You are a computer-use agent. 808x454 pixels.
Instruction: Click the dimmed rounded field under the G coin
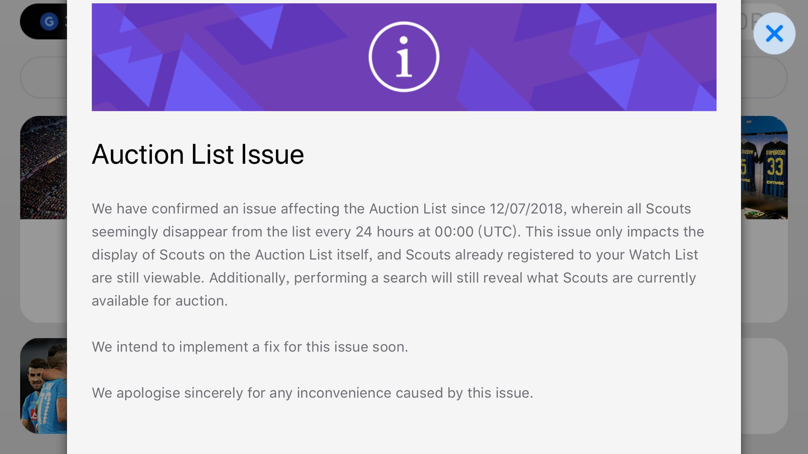[x=44, y=77]
